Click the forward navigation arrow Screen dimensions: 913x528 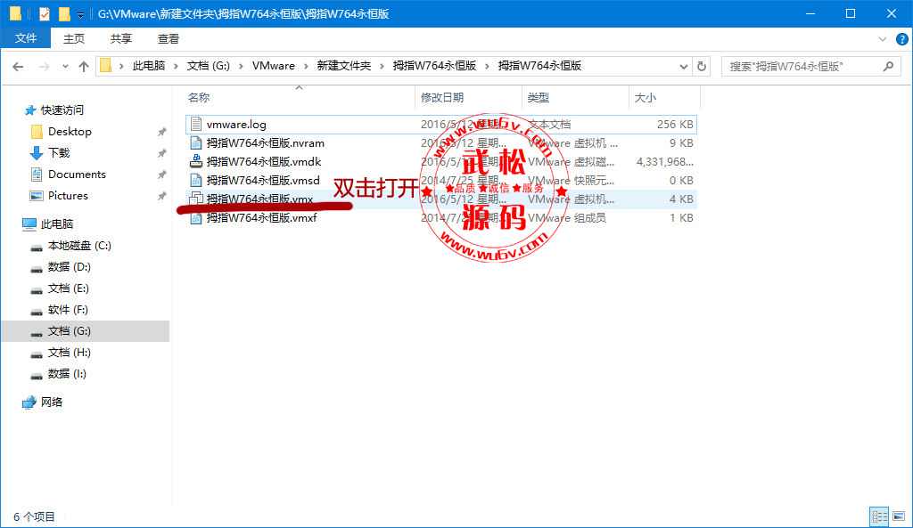click(44, 66)
